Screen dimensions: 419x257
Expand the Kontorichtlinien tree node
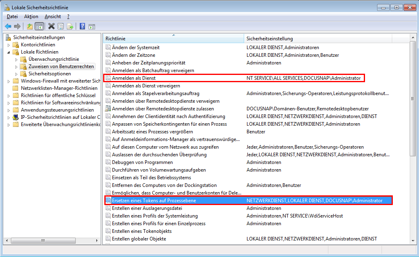(8, 45)
